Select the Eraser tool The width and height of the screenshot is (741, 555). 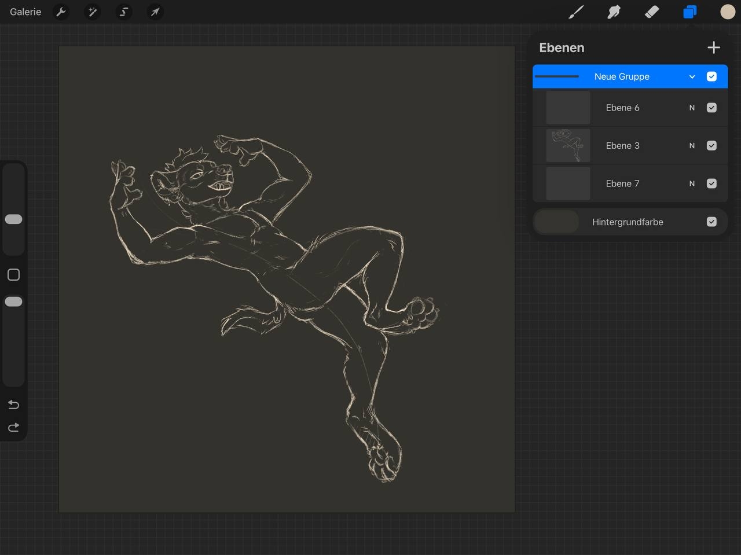pyautogui.click(x=652, y=12)
